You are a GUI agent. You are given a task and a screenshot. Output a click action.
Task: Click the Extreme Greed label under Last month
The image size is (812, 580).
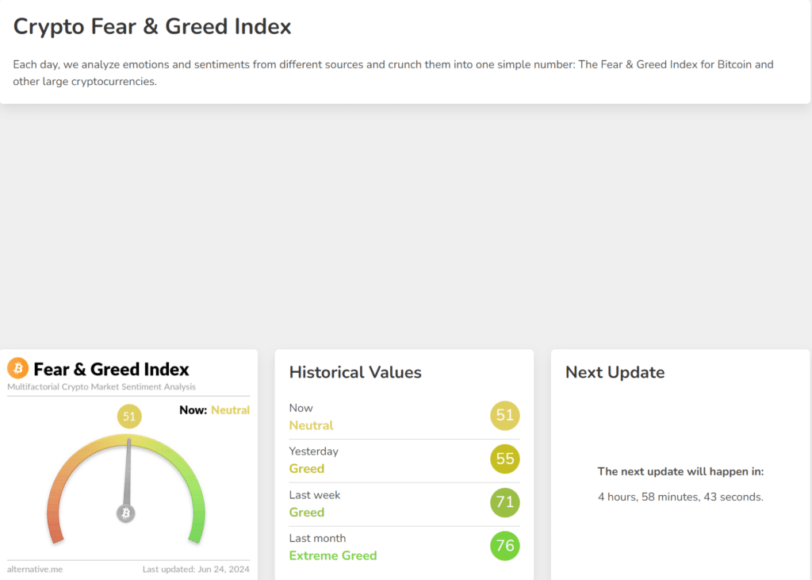pos(333,555)
